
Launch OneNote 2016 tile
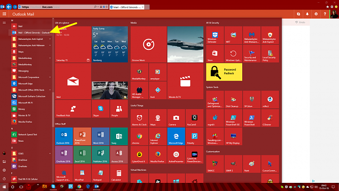point(64,155)
